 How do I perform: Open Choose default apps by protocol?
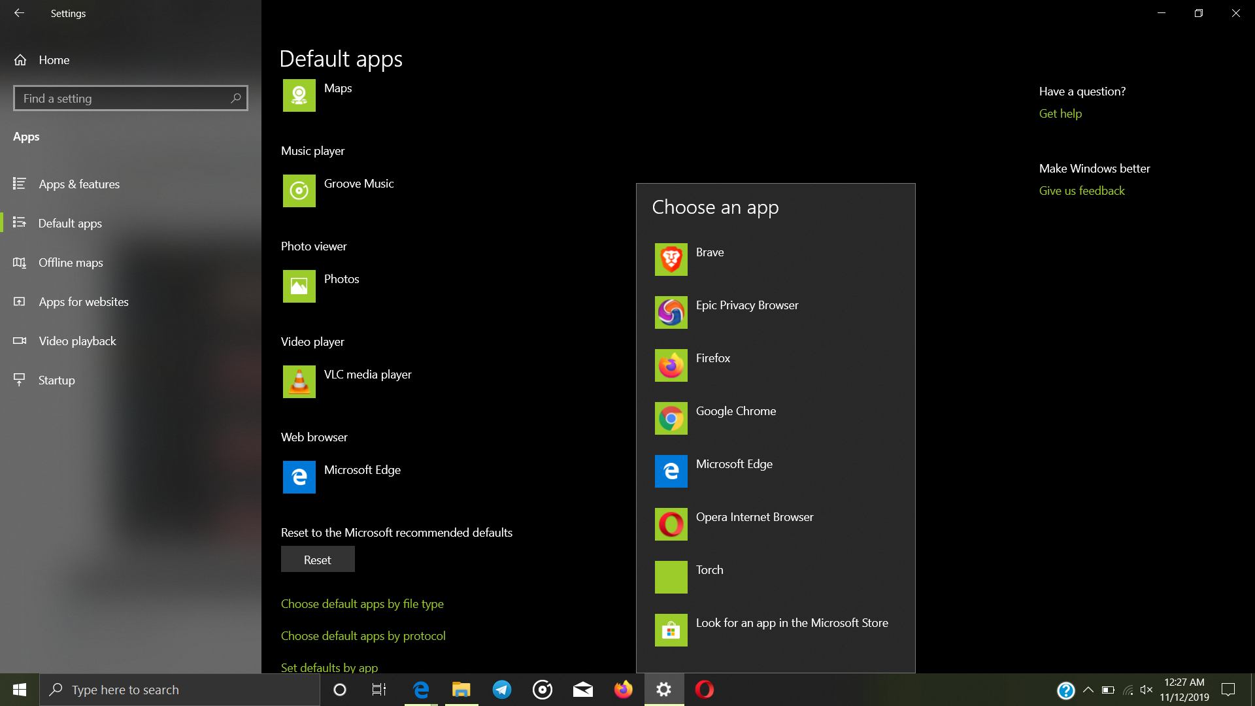coord(363,636)
